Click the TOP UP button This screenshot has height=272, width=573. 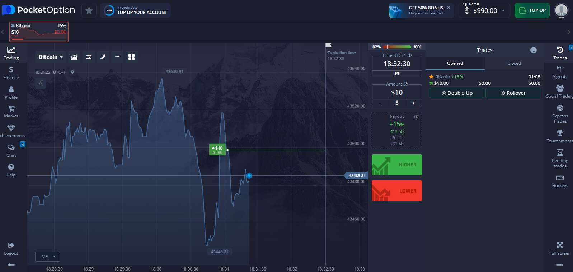coord(532,10)
